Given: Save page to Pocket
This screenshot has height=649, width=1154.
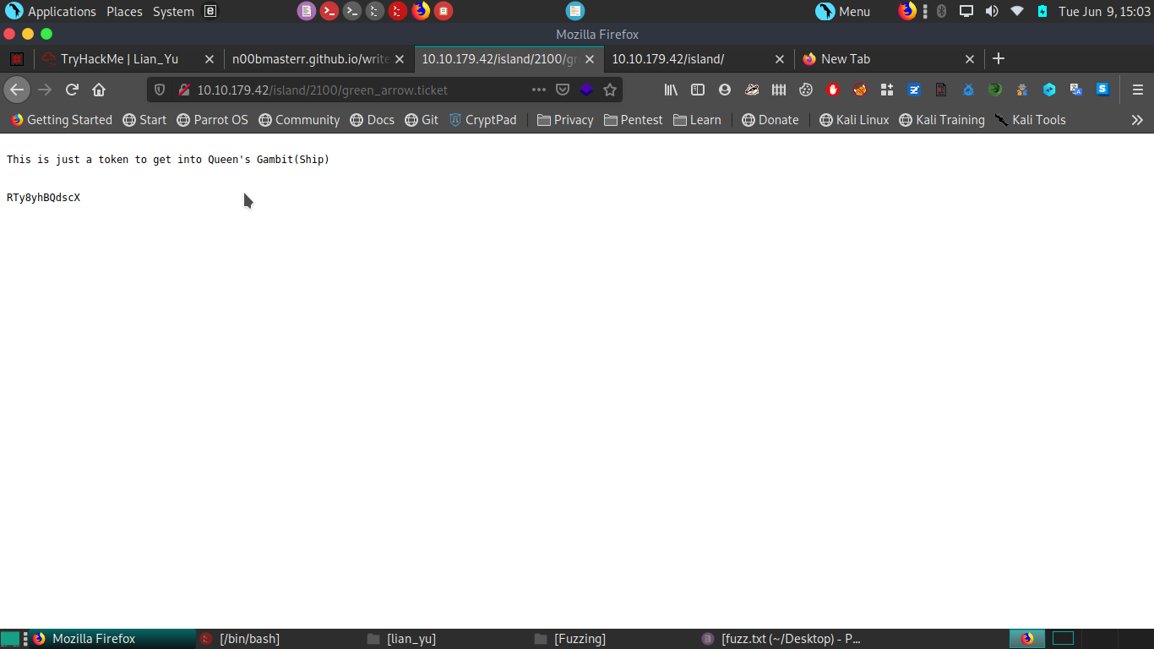Looking at the screenshot, I should (x=563, y=90).
